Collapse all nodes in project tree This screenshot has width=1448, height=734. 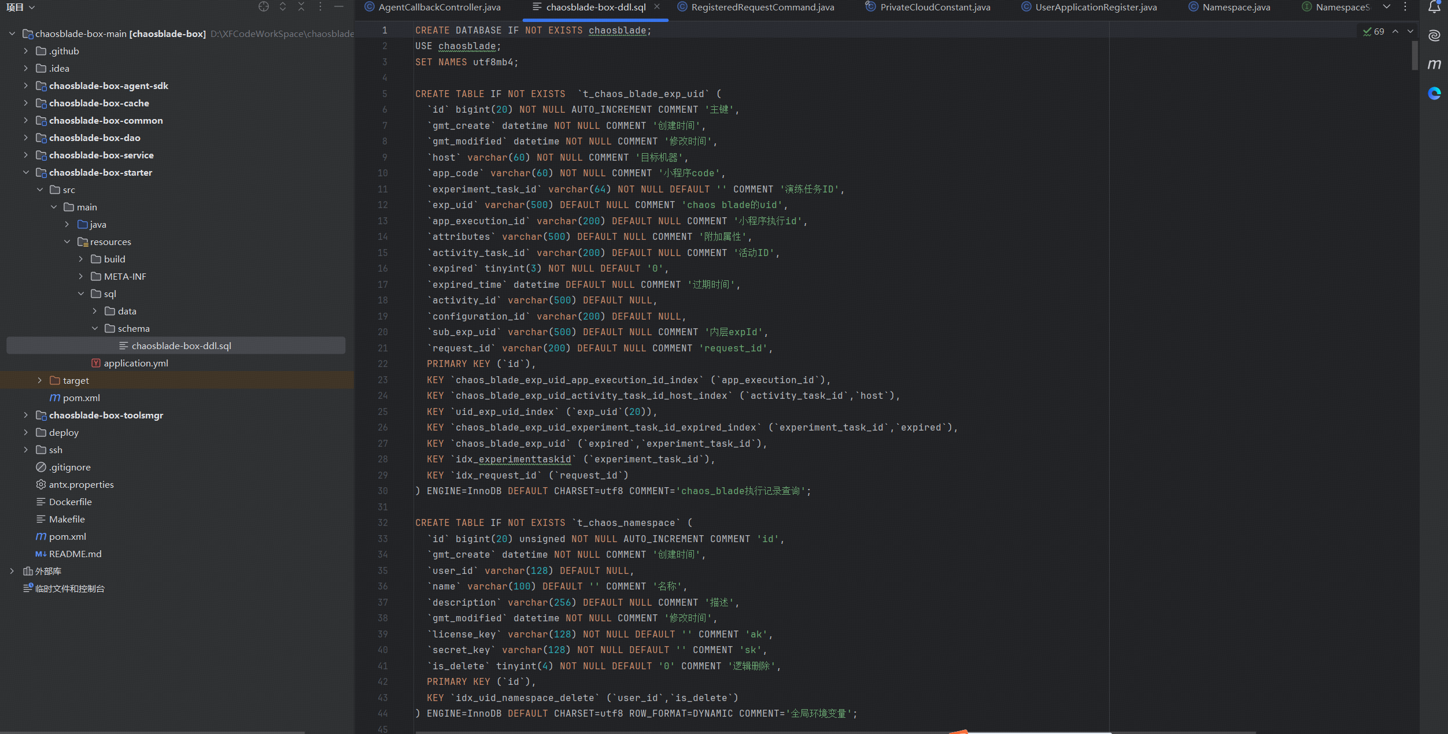301,7
